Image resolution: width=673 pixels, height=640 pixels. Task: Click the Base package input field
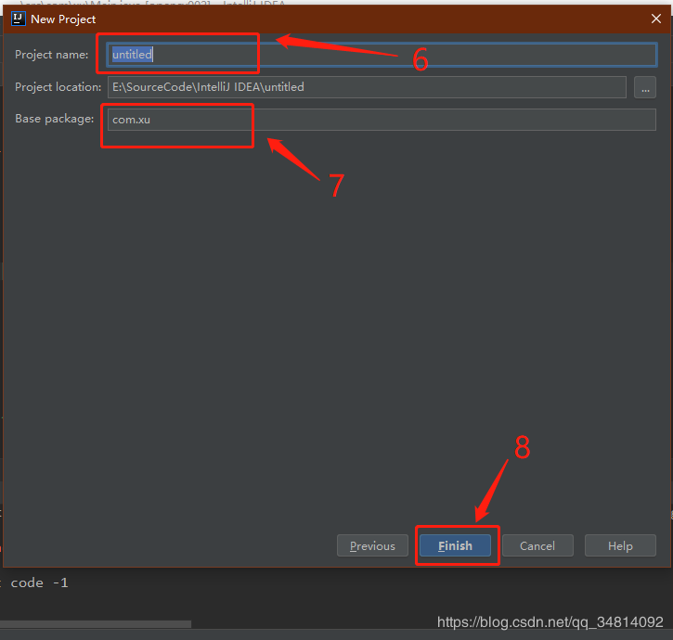click(382, 120)
